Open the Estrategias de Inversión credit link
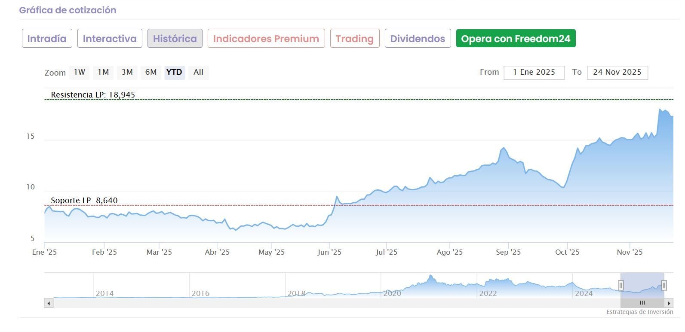The height and width of the screenshot is (332, 685). point(639,312)
